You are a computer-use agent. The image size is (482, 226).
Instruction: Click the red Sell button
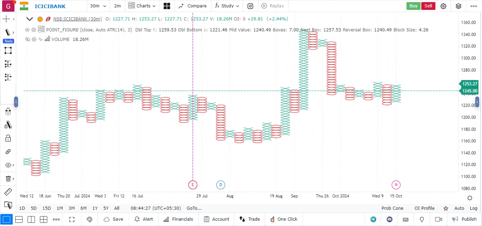(x=428, y=6)
